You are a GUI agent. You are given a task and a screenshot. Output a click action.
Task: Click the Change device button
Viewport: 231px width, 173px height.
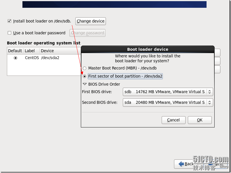point(90,21)
